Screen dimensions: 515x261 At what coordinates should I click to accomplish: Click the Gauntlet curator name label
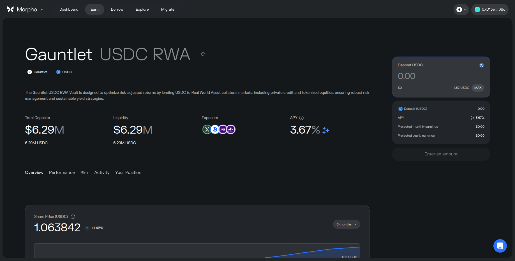coord(40,72)
